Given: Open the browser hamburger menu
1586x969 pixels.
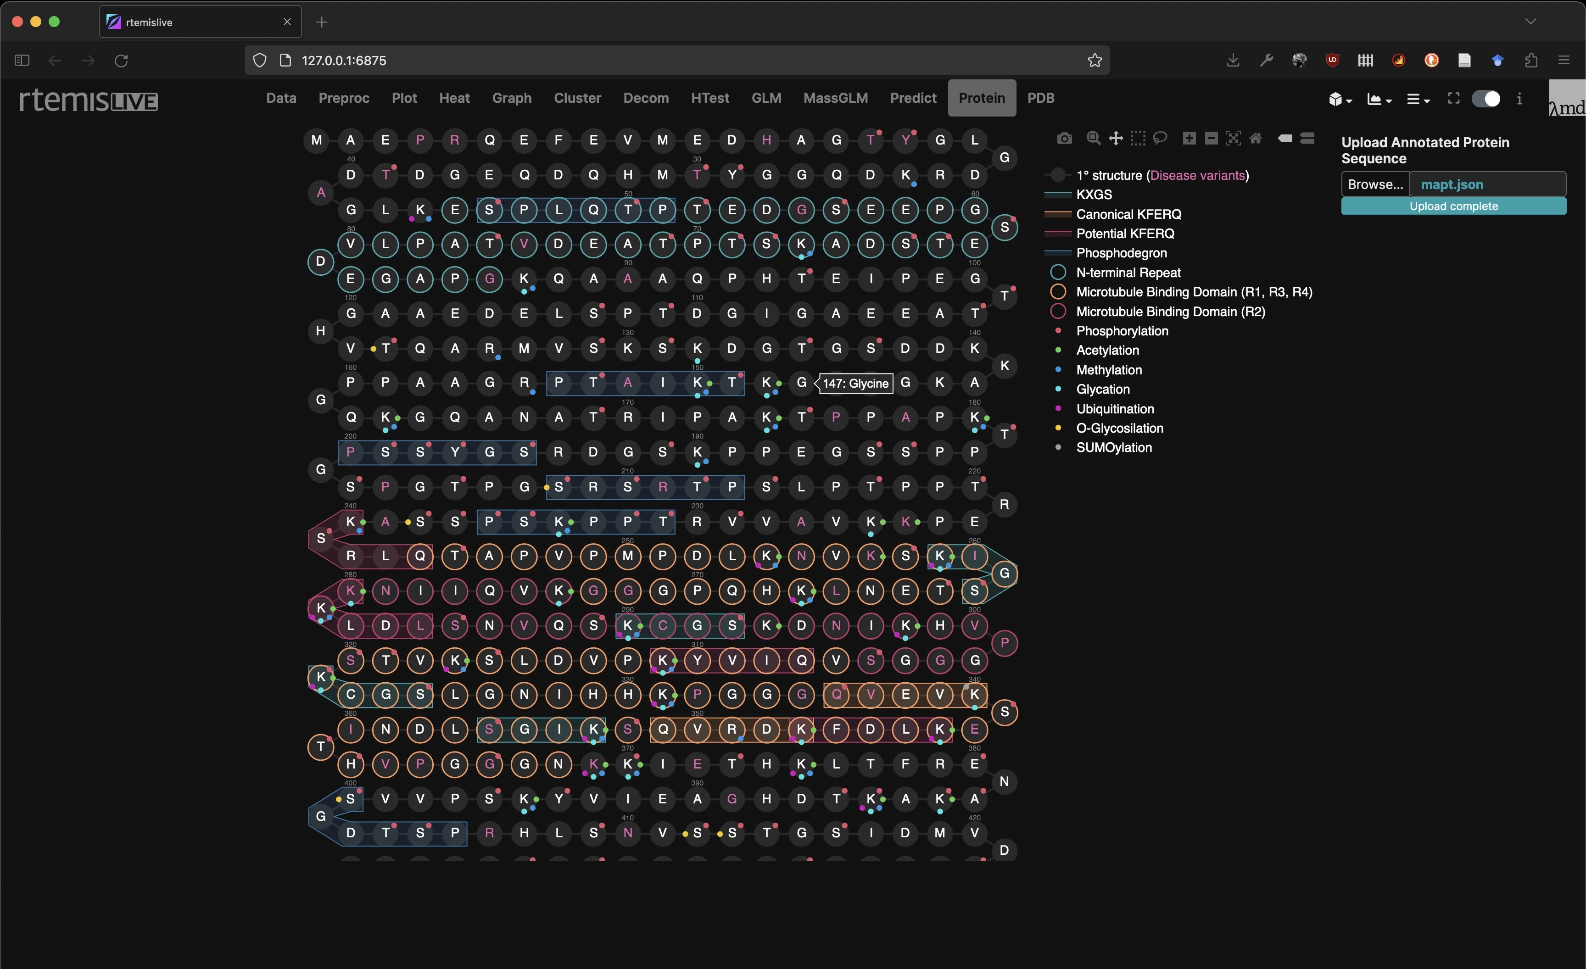Looking at the screenshot, I should pyautogui.click(x=1564, y=60).
